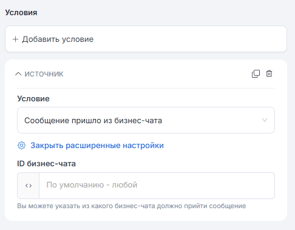The image size is (295, 230).
Task: Open the Условие dropdown list
Action: (146, 120)
